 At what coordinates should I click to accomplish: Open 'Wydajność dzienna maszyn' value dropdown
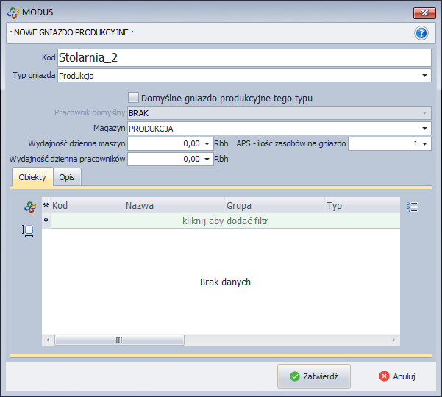coord(207,144)
